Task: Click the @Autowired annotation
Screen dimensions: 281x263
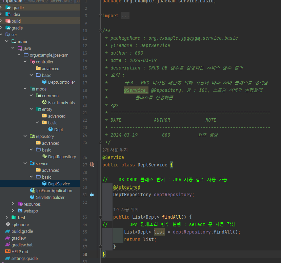Action: 127,187
